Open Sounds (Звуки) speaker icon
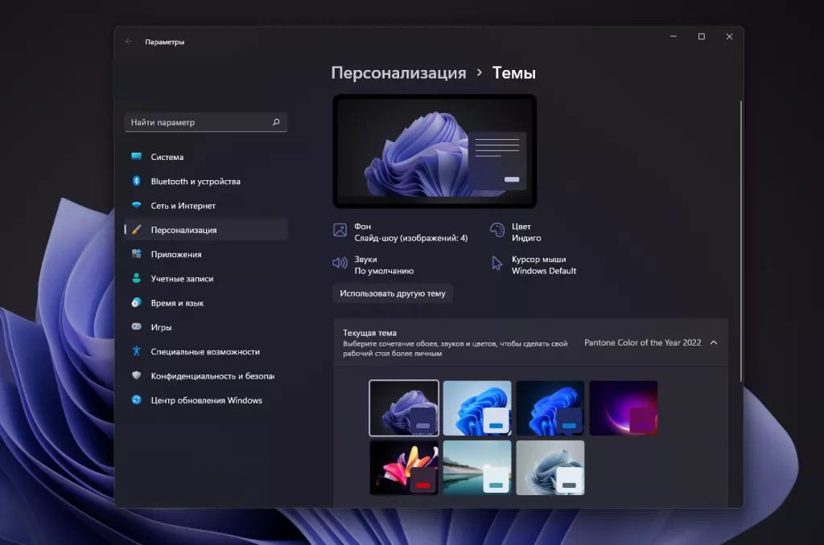824x545 pixels. pyautogui.click(x=340, y=264)
